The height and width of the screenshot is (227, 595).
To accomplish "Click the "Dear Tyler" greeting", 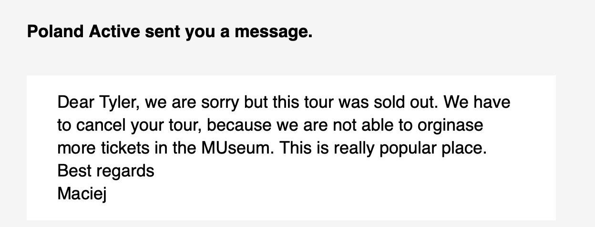I will click(x=96, y=103).
